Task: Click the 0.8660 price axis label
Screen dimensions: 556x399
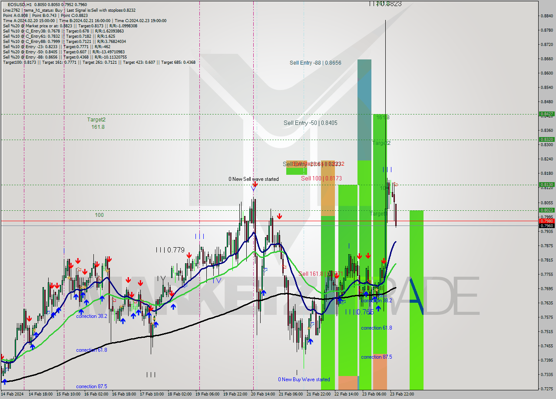Action: pos(546,59)
